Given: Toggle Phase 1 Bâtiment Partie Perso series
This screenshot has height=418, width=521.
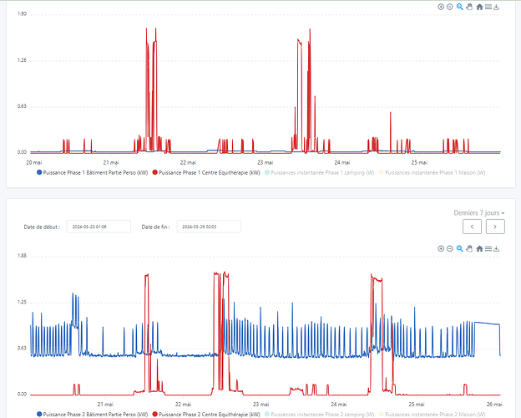Looking at the screenshot, I should pyautogui.click(x=93, y=172).
